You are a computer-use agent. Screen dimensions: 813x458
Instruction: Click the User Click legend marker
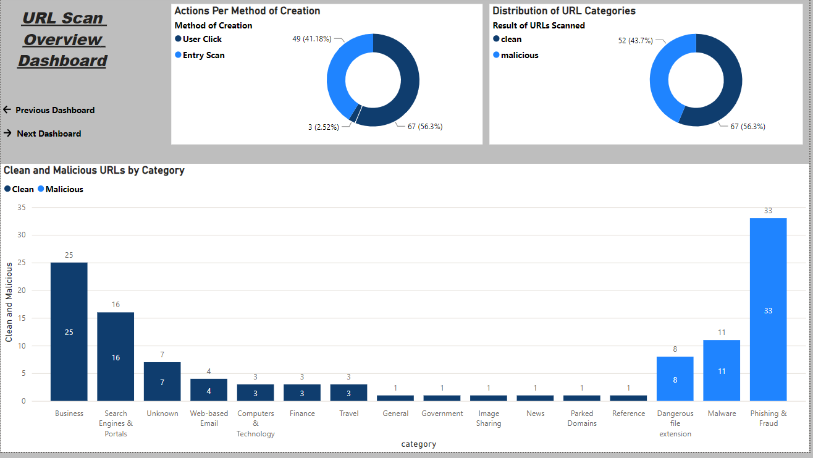179,39
